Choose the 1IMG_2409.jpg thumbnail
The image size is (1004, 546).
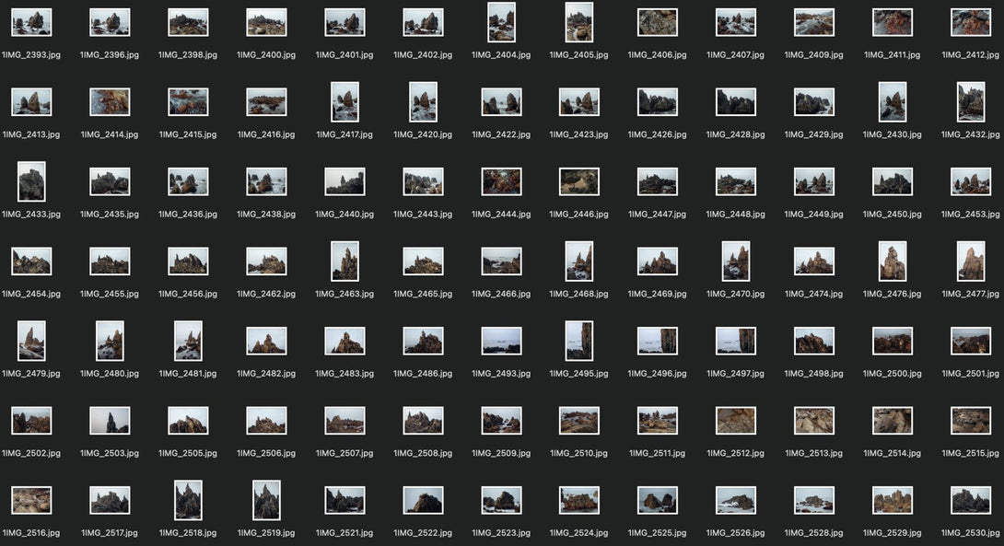[814, 22]
